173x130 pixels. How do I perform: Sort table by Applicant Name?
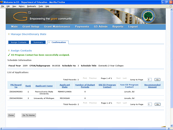click(x=44, y=86)
